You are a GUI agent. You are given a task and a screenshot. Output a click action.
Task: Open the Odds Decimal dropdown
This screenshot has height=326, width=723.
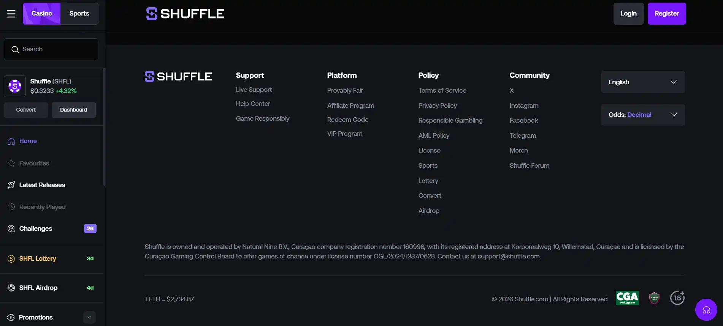[642, 115]
